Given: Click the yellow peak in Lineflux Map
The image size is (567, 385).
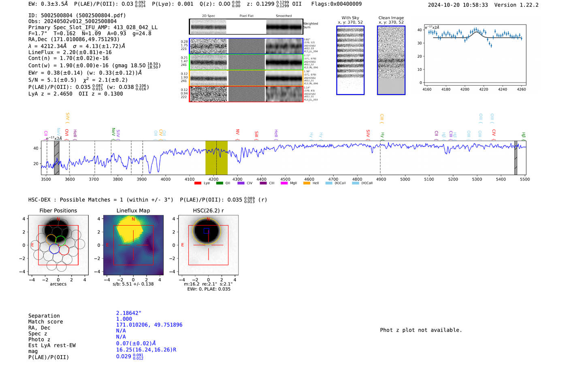Looking at the screenshot, I should pos(130,234).
